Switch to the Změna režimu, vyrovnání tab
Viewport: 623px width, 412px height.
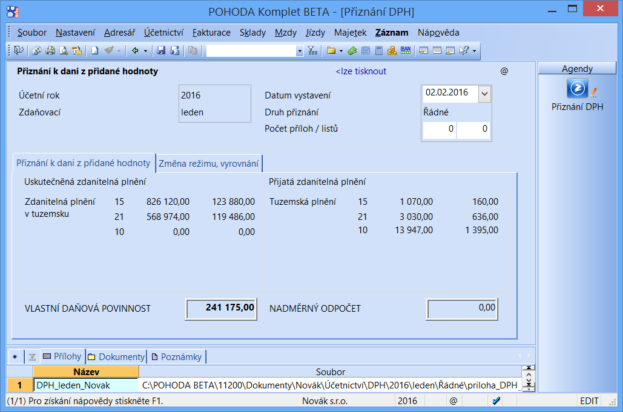point(209,163)
